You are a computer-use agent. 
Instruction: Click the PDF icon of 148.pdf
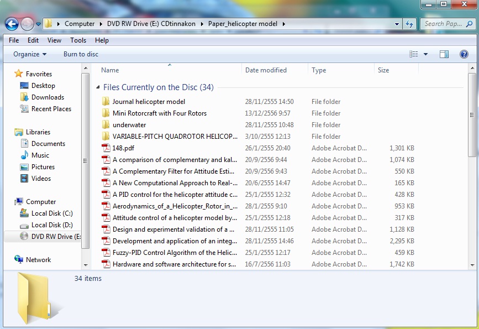[x=106, y=148]
